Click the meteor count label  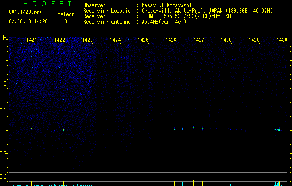(x=66, y=14)
